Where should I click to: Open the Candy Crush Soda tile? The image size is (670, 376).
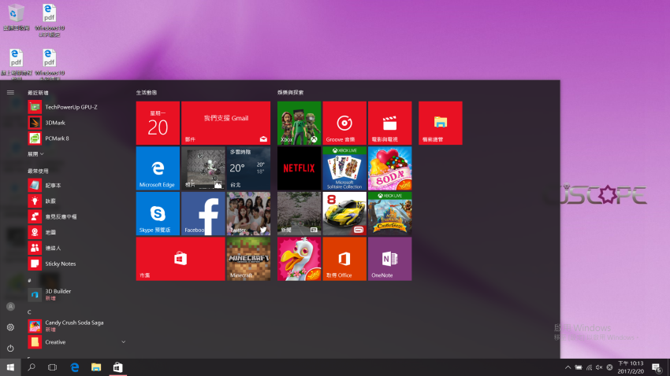[x=389, y=168]
